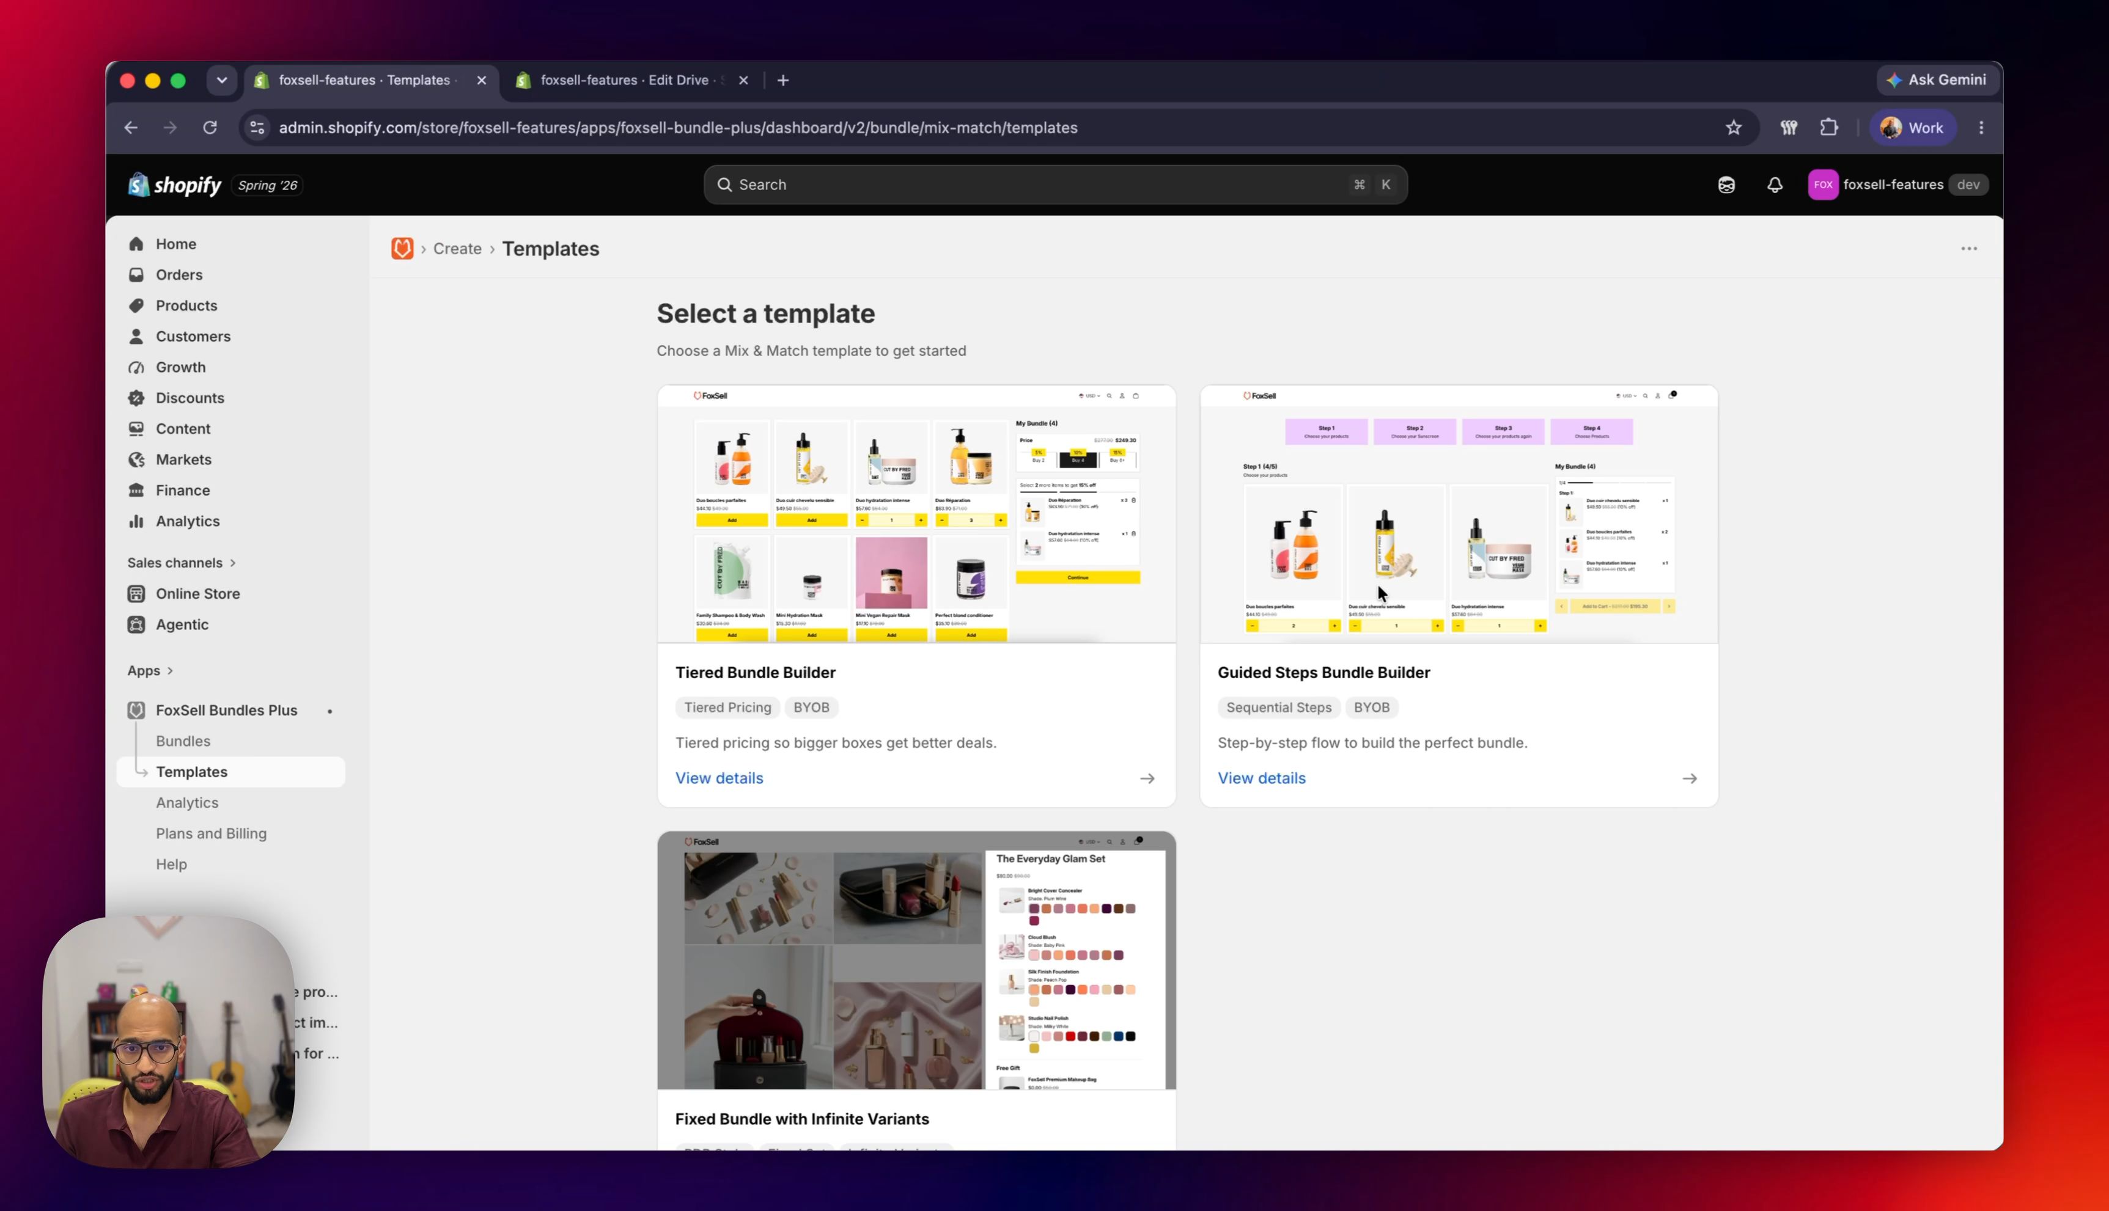The image size is (2109, 1211).
Task: Open browser extensions puzzle icon
Action: 1828,127
